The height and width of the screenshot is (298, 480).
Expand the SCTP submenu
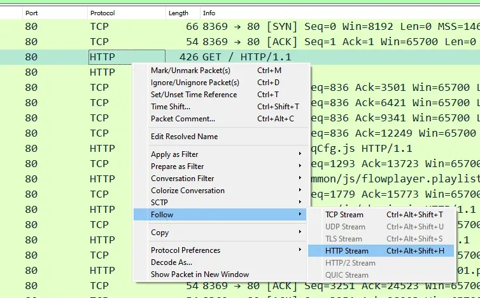click(222, 202)
